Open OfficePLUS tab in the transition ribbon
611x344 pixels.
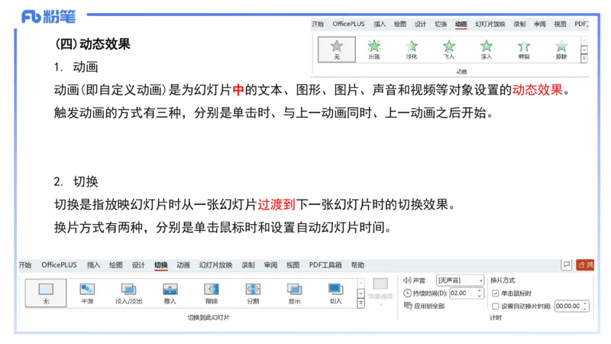[60, 265]
